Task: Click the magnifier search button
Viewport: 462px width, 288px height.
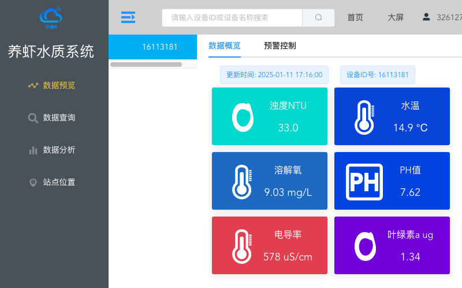Action: point(318,18)
